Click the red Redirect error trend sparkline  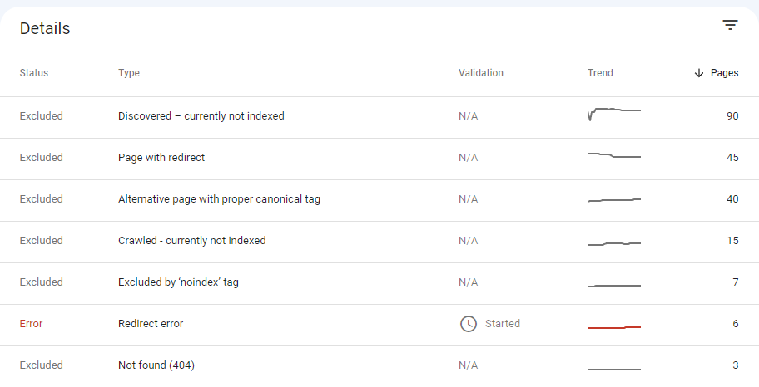click(x=613, y=327)
